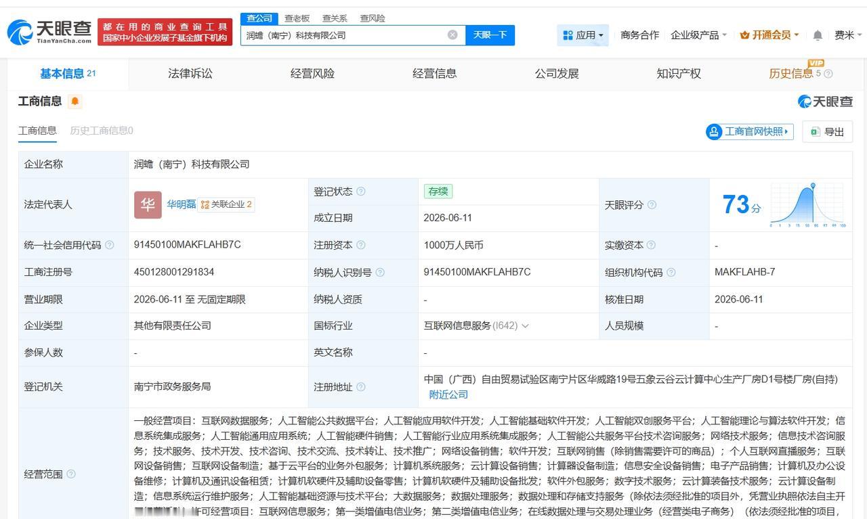Click the 天眼一下 search button
This screenshot has width=867, height=519.
pos(490,35)
